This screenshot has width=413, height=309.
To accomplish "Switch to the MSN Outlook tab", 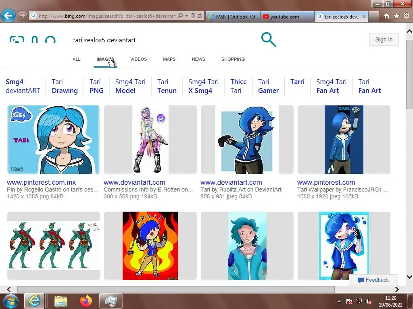I will [x=234, y=16].
